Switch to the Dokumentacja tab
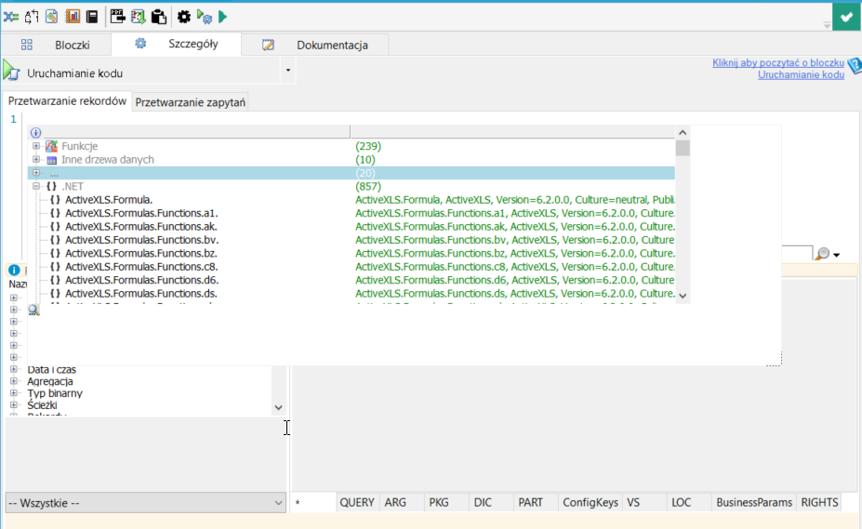 click(x=315, y=45)
